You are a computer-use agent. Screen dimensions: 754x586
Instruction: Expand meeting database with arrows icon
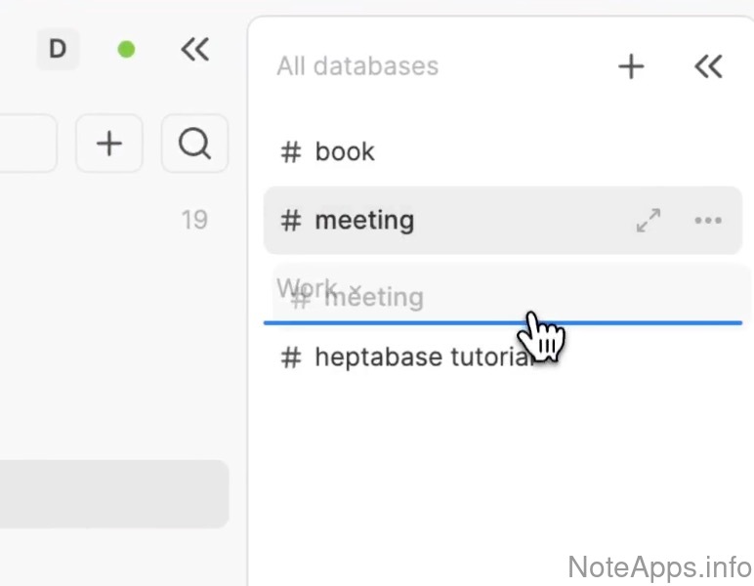tap(649, 221)
